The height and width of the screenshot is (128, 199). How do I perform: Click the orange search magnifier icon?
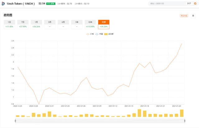pos(195,3)
